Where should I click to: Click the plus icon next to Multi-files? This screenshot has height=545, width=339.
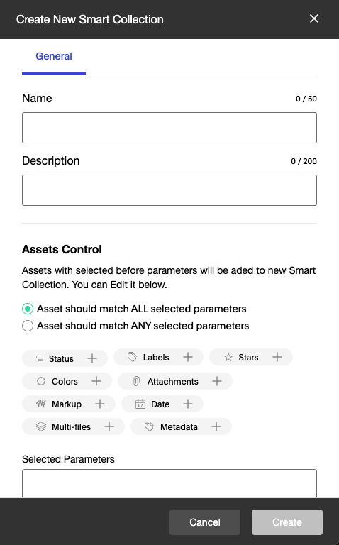(x=109, y=426)
